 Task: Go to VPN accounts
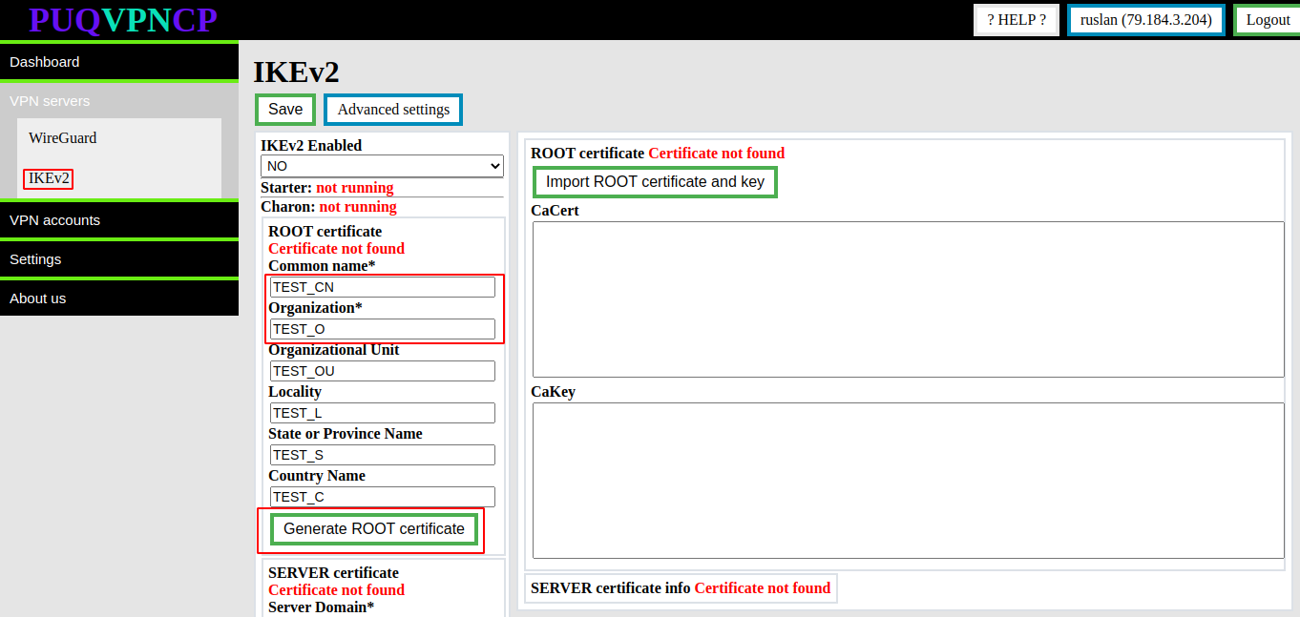coord(119,220)
